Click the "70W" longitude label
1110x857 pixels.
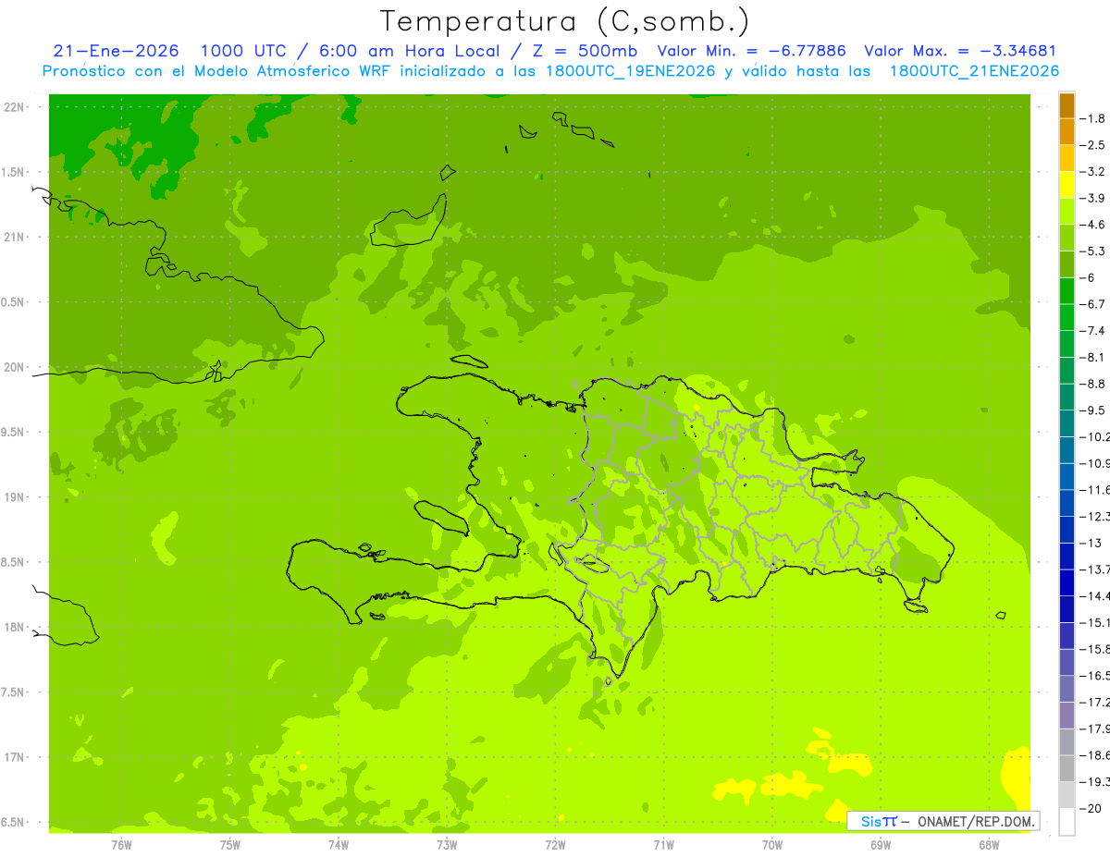[772, 845]
